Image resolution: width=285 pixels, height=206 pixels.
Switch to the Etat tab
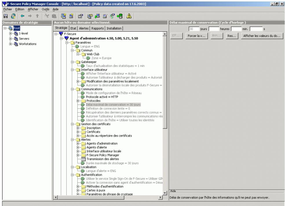(73, 28)
